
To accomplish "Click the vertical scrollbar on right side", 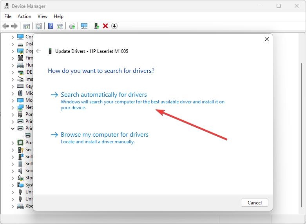I will tap(302, 135).
